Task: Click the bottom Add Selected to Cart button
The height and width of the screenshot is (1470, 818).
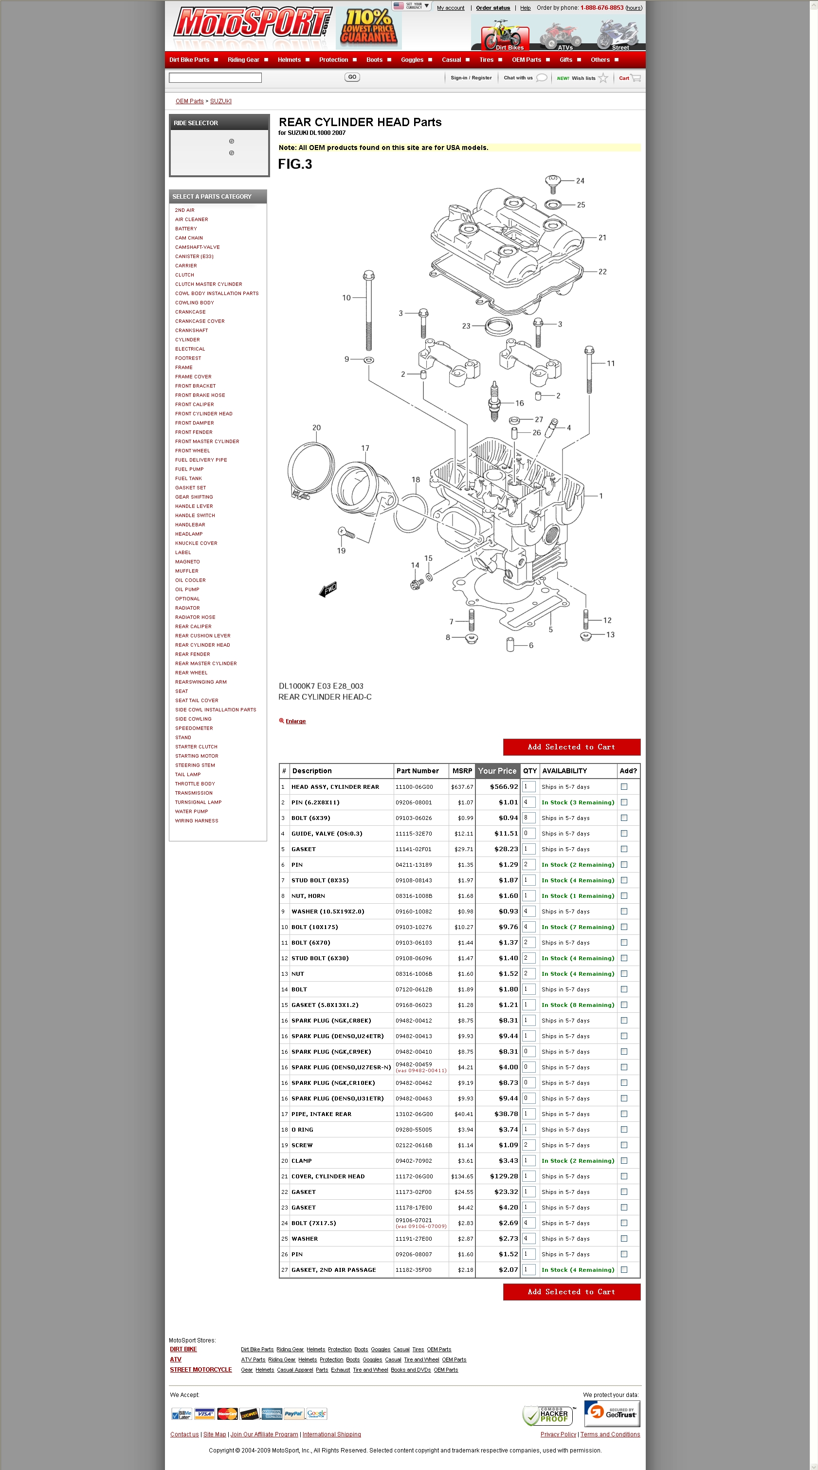Action: tap(572, 1292)
